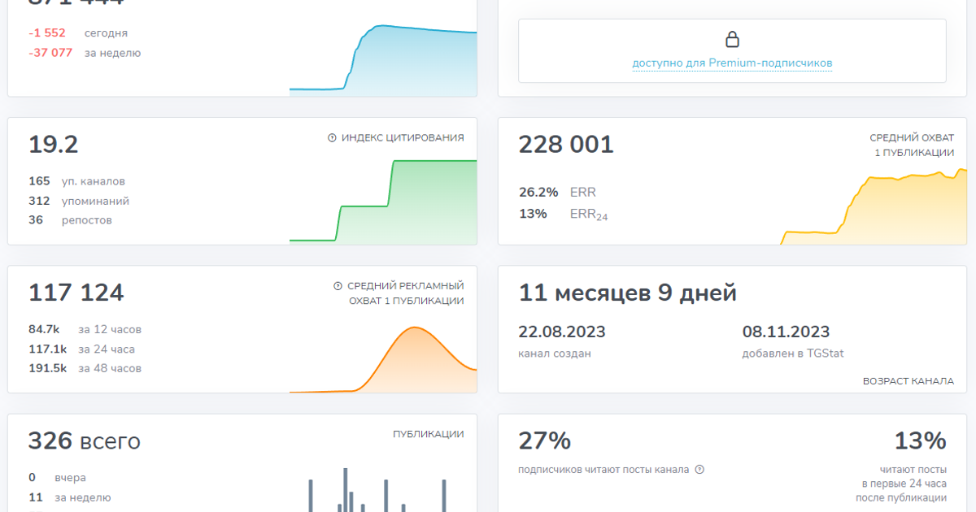Select the citation index value 19.2
Screen dimensions: 976x512
click(54, 145)
